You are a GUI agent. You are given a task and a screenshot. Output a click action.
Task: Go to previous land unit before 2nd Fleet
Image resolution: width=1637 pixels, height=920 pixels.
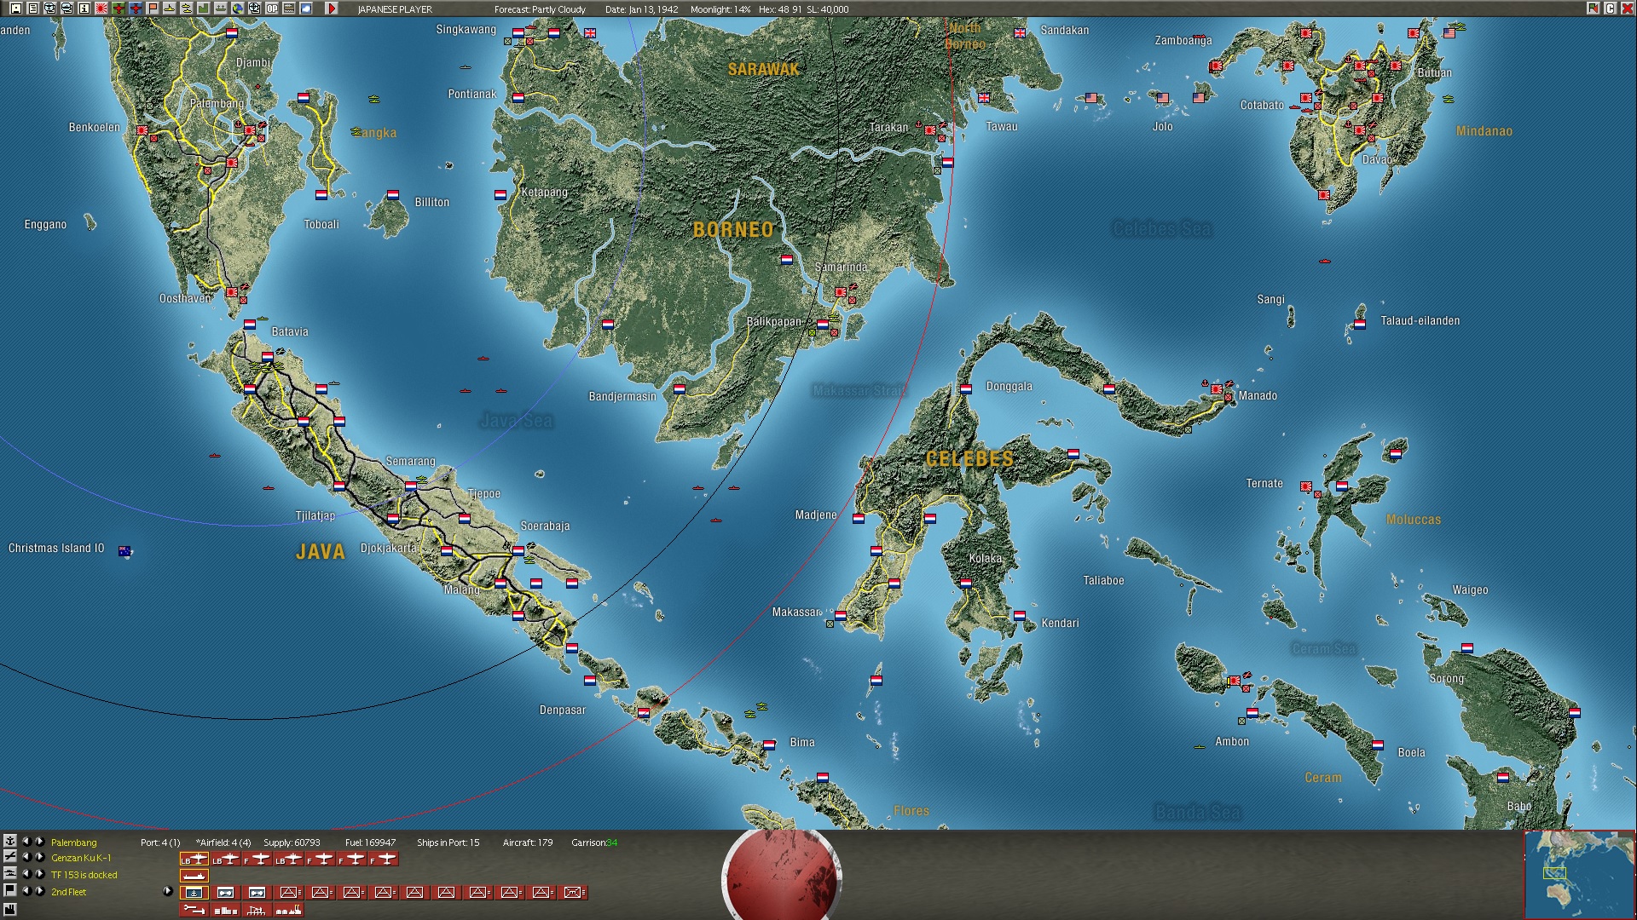click(x=26, y=891)
